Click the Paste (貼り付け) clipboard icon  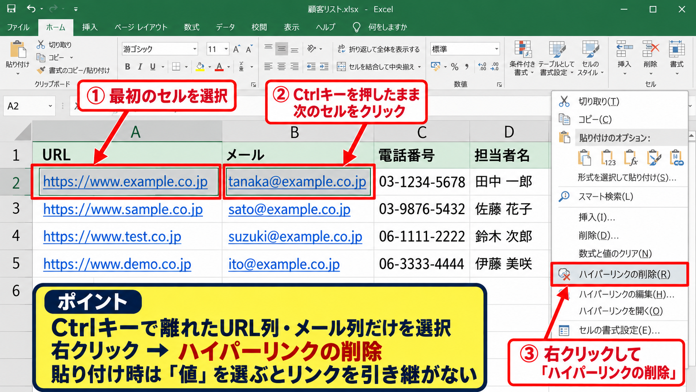(x=17, y=49)
